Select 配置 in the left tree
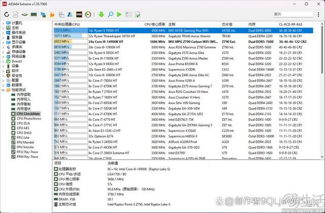 pyautogui.click(x=15, y=80)
